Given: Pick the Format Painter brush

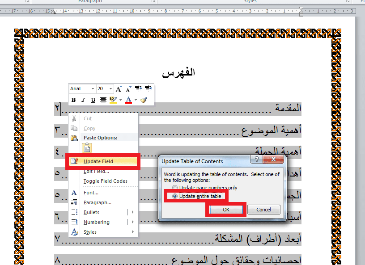Looking at the screenshot, I should tap(144, 100).
